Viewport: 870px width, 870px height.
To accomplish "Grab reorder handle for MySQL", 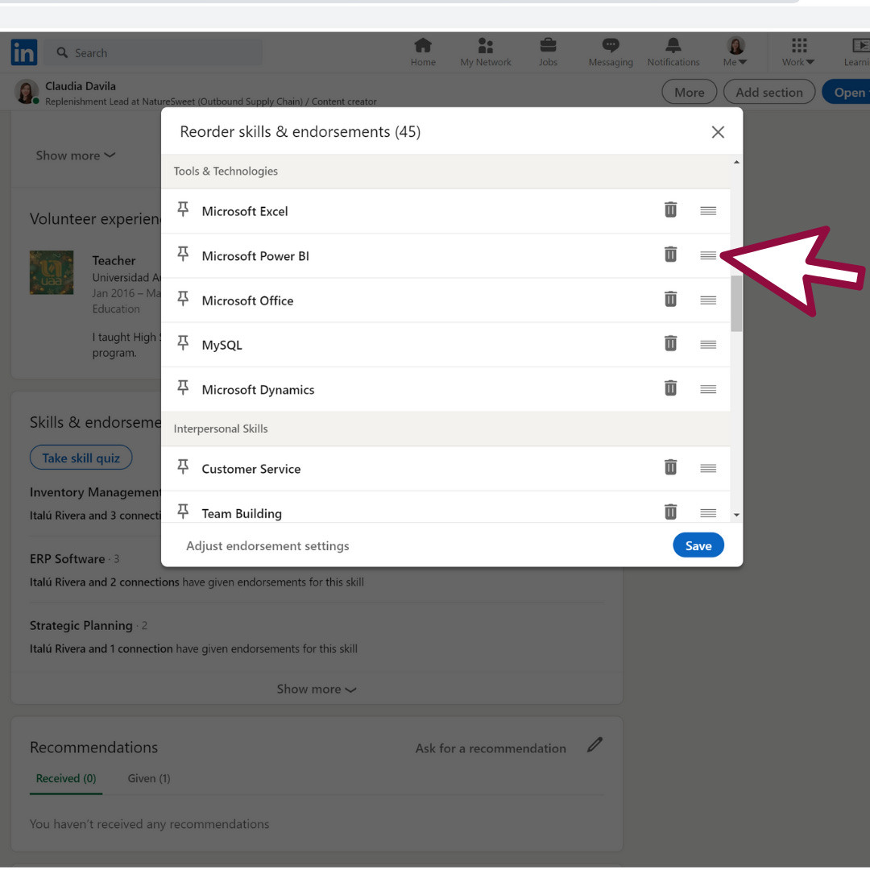I will [x=708, y=345].
